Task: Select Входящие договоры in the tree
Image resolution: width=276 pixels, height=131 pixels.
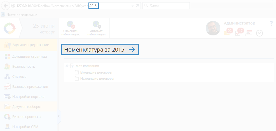Action: (x=96, y=72)
